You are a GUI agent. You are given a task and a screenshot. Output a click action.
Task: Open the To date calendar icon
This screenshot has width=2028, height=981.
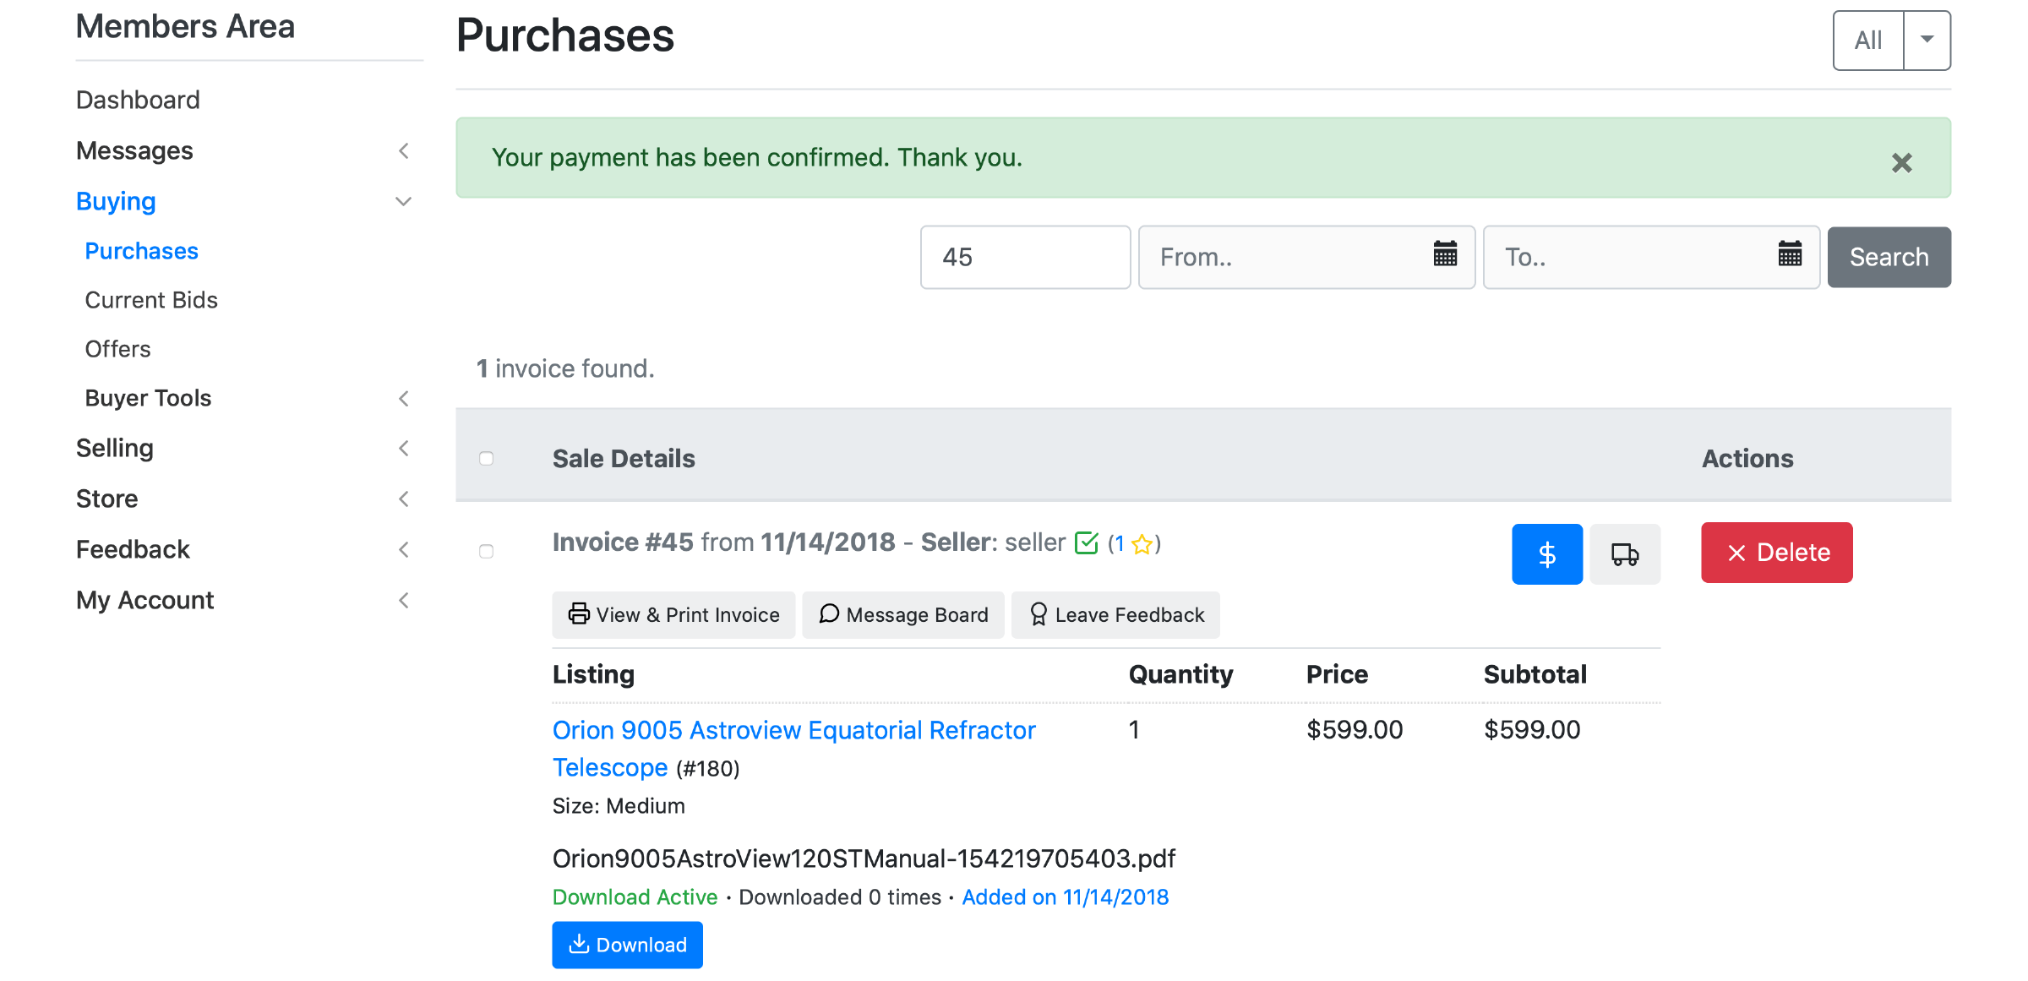pyautogui.click(x=1790, y=254)
